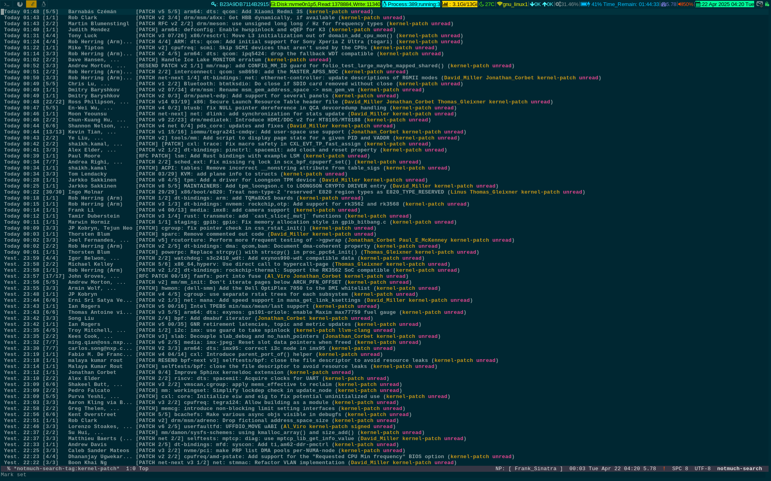Click 'SPC 8' indentation indicator in mode line
Viewport: 771px width, 481px height.
[680, 469]
